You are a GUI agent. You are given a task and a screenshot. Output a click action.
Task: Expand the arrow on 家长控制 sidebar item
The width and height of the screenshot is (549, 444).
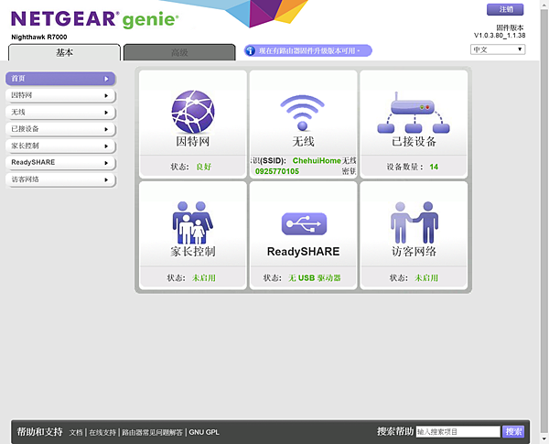click(106, 146)
